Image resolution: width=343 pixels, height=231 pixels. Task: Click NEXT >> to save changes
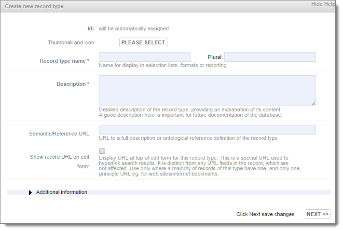[x=317, y=214]
